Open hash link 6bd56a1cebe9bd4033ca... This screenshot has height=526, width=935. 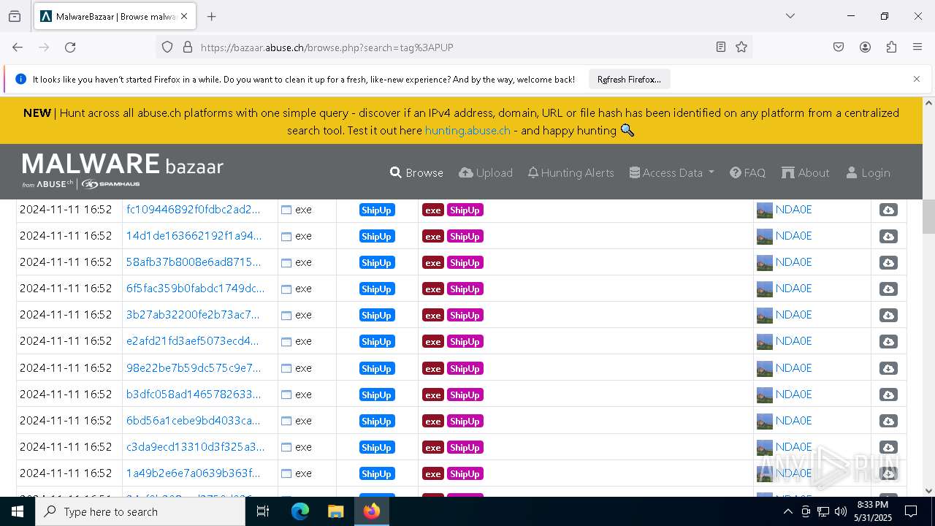pyautogui.click(x=193, y=421)
